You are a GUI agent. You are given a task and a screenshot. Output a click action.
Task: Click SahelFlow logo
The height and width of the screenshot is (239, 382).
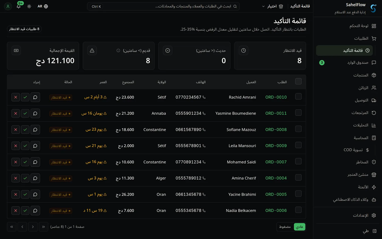[373, 8]
